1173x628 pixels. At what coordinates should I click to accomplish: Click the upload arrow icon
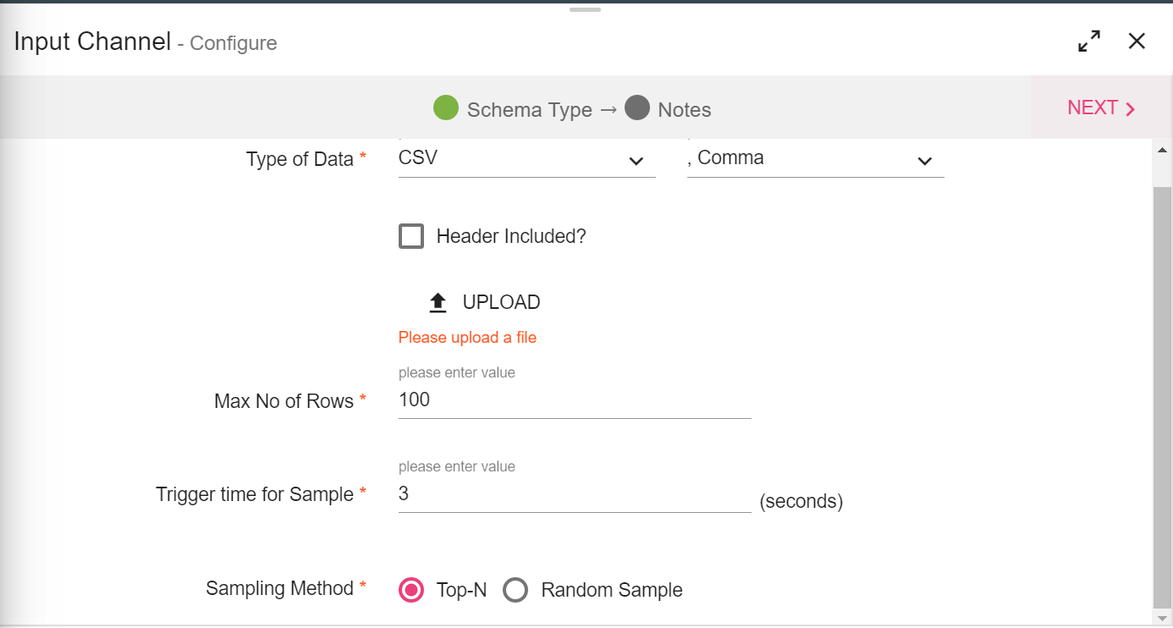point(438,303)
